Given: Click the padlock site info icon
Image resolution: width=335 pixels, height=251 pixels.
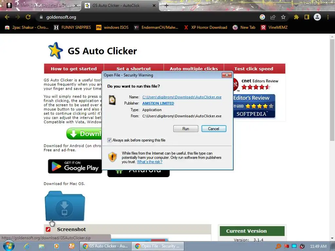Looking at the screenshot, I should 41,17.
